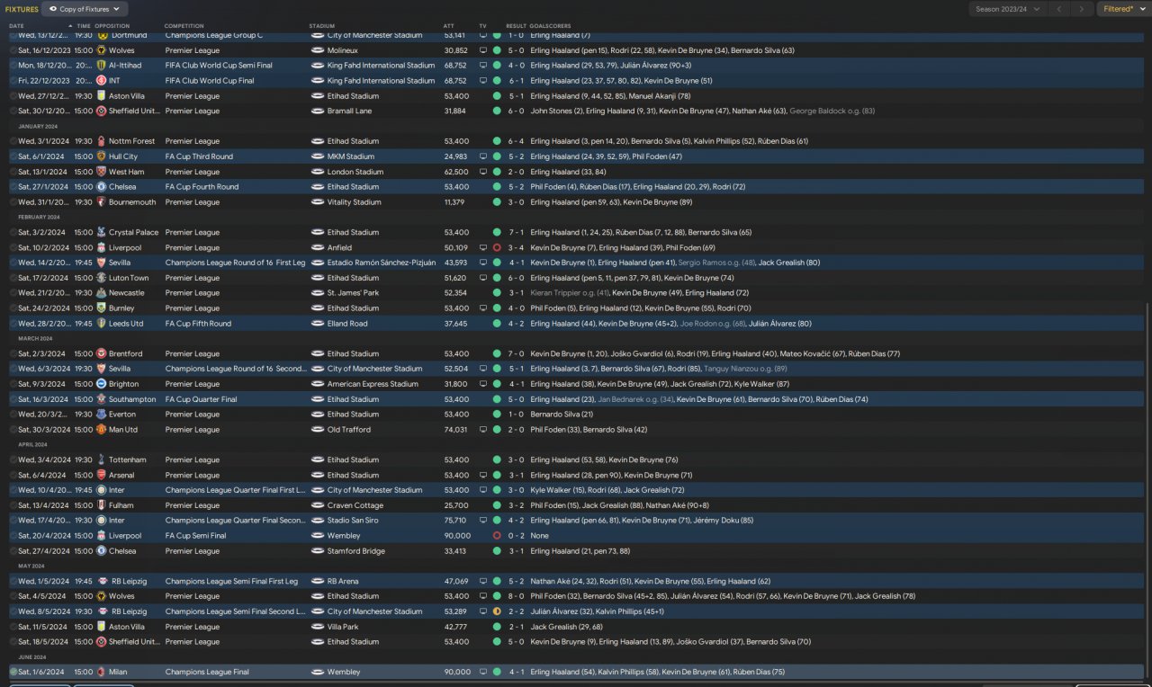Tick the selection circle for the Man Utd fixture

pos(13,430)
